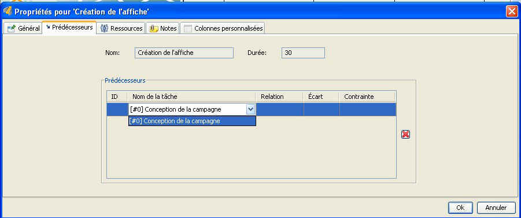Click the Notes tab yellow icon
The height and width of the screenshot is (218, 521).
pyautogui.click(x=154, y=28)
